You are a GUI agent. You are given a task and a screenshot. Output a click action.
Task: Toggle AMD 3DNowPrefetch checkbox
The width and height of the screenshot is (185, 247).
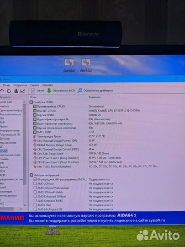35,192
